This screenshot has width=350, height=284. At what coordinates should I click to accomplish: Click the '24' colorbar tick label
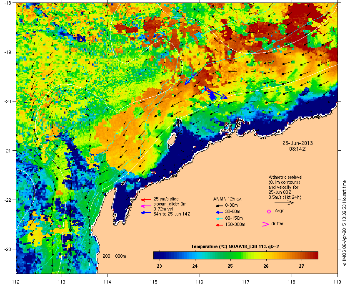tap(195, 266)
